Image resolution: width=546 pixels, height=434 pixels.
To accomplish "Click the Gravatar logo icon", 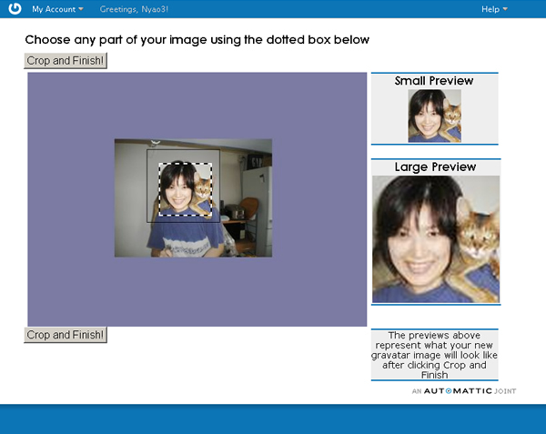I will coord(15,9).
